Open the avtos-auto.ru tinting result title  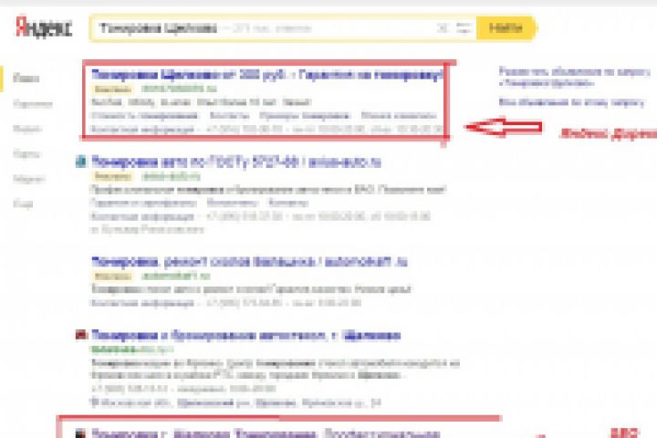coord(236,162)
